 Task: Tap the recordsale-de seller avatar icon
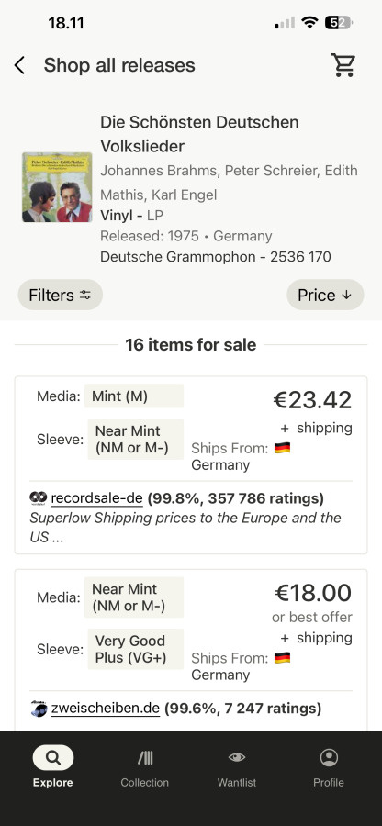pyautogui.click(x=39, y=497)
